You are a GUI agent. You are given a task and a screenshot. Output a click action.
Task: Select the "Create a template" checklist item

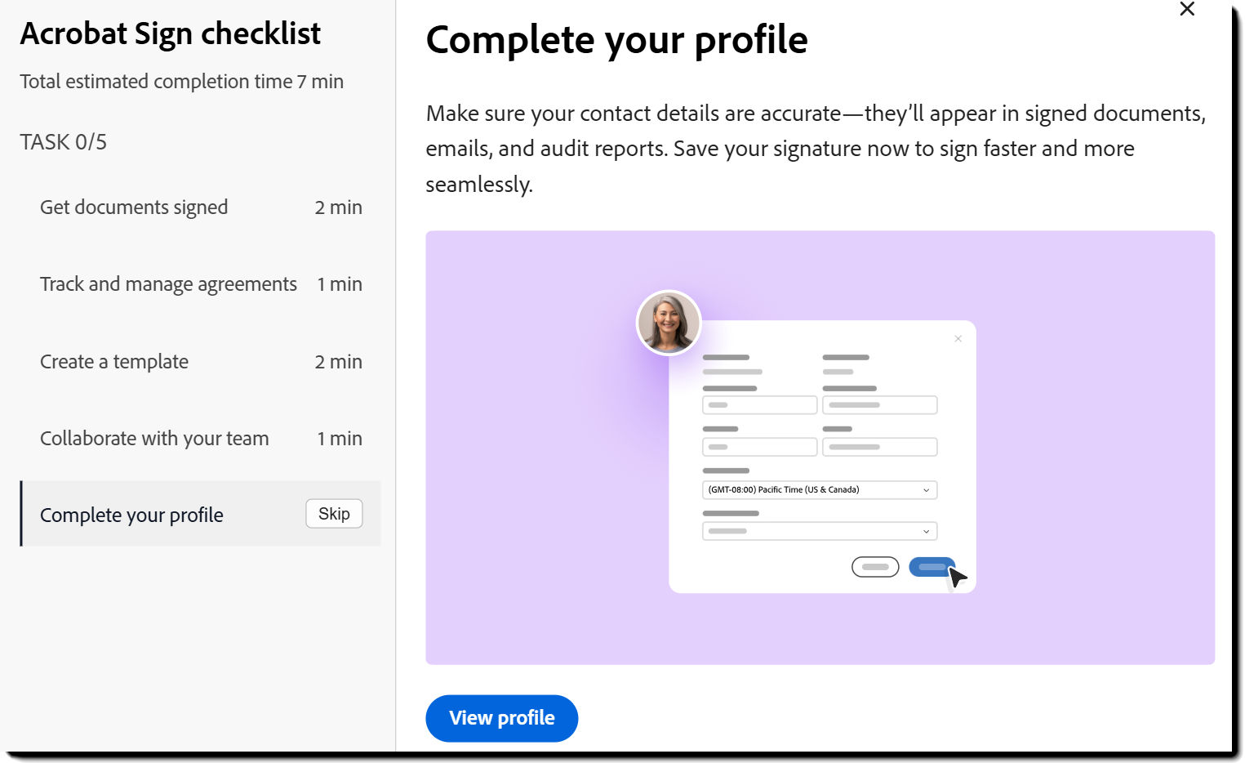click(113, 361)
